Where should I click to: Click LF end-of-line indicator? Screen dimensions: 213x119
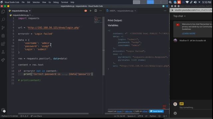146,116
